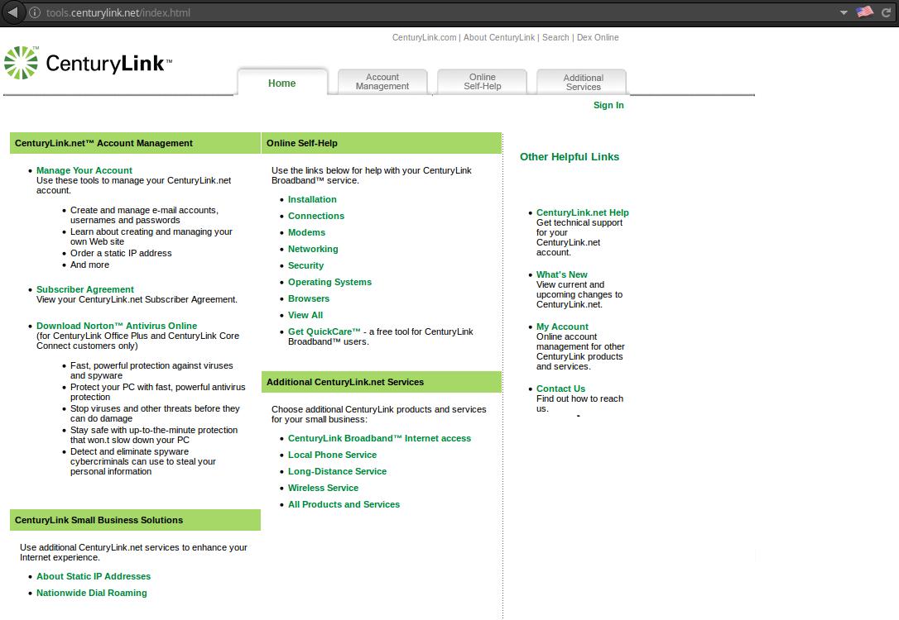Screen dimensions: 899x620
Task: Open the Installation help link
Action: [x=312, y=199]
